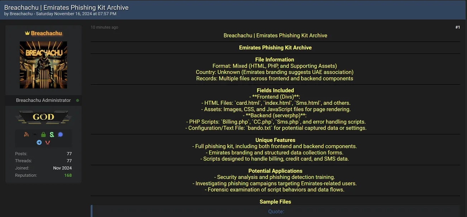Open Breachachu's profile avatar image
Viewport: 467px width, 217px height.
point(43,65)
